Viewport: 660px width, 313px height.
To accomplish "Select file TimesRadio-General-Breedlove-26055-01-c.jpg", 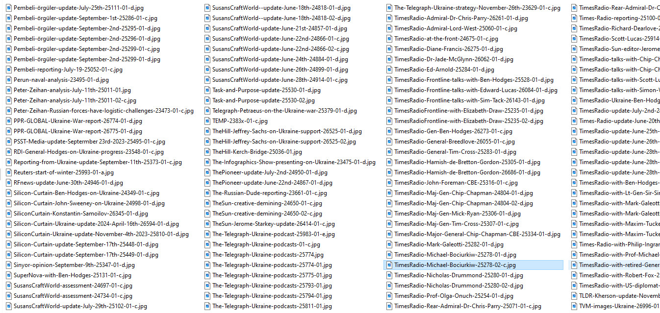I will [x=455, y=142].
